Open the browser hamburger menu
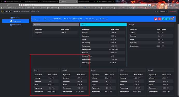 pos(177,5)
